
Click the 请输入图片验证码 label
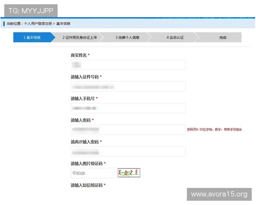(x=87, y=164)
